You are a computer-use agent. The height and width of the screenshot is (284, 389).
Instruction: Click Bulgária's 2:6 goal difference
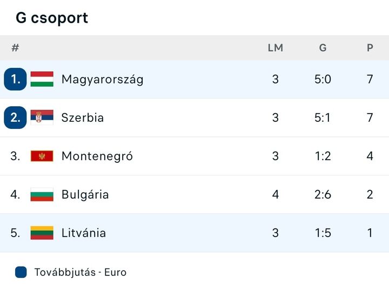pyautogui.click(x=323, y=195)
